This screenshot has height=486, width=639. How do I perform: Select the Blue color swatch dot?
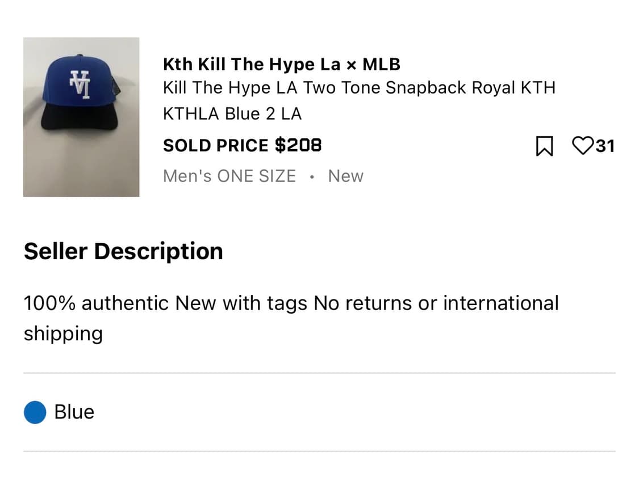point(34,412)
